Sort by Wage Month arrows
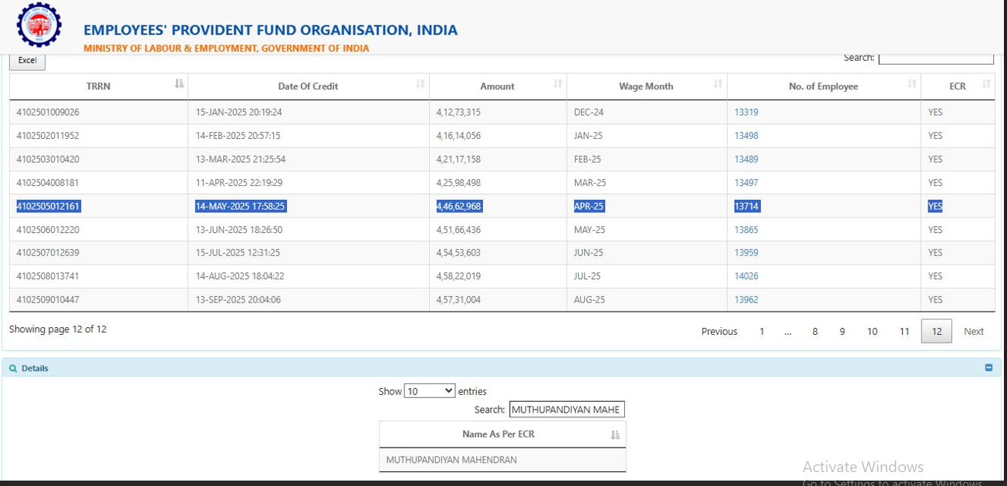This screenshot has height=486, width=1007. 718,84
